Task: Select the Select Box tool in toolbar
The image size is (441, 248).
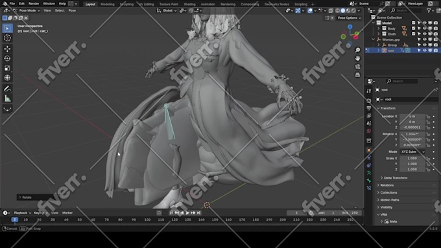Action: [7, 28]
